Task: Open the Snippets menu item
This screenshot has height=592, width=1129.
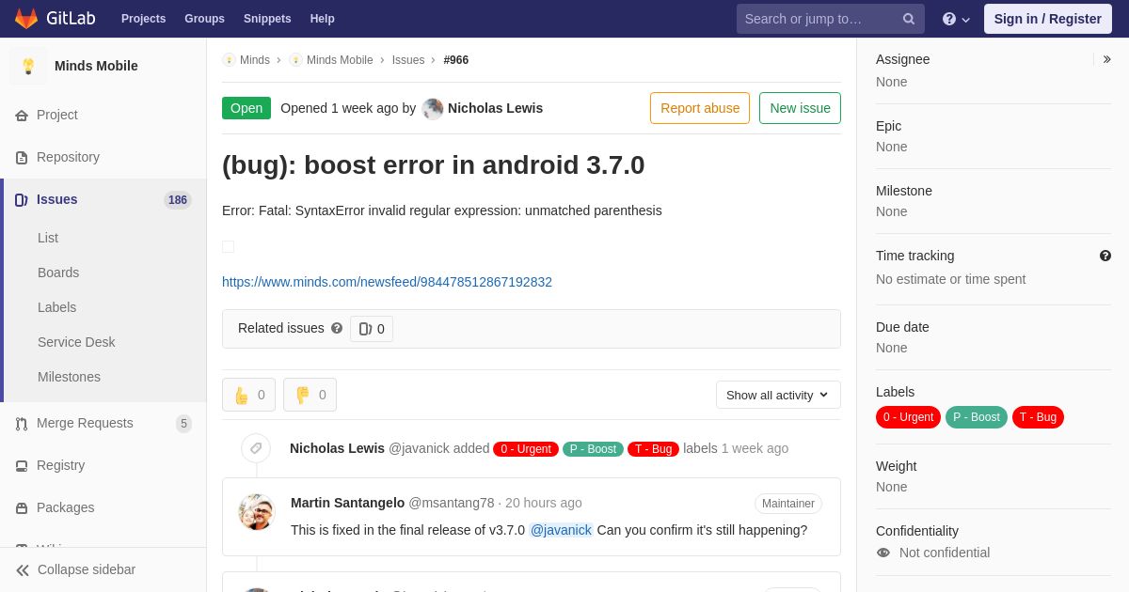Action: pyautogui.click(x=267, y=19)
